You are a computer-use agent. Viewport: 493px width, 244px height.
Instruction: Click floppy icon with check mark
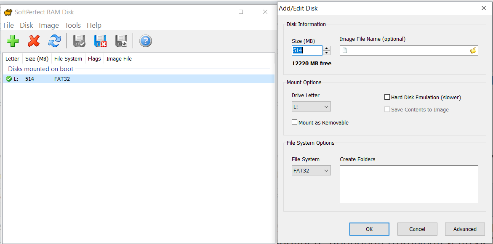pos(79,41)
